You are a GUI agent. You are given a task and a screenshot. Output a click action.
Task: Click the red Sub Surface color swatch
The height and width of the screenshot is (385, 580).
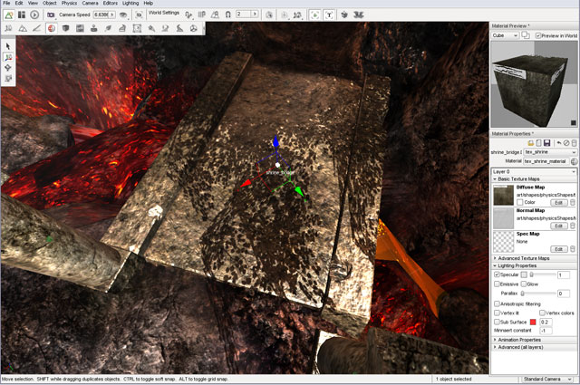pos(533,322)
